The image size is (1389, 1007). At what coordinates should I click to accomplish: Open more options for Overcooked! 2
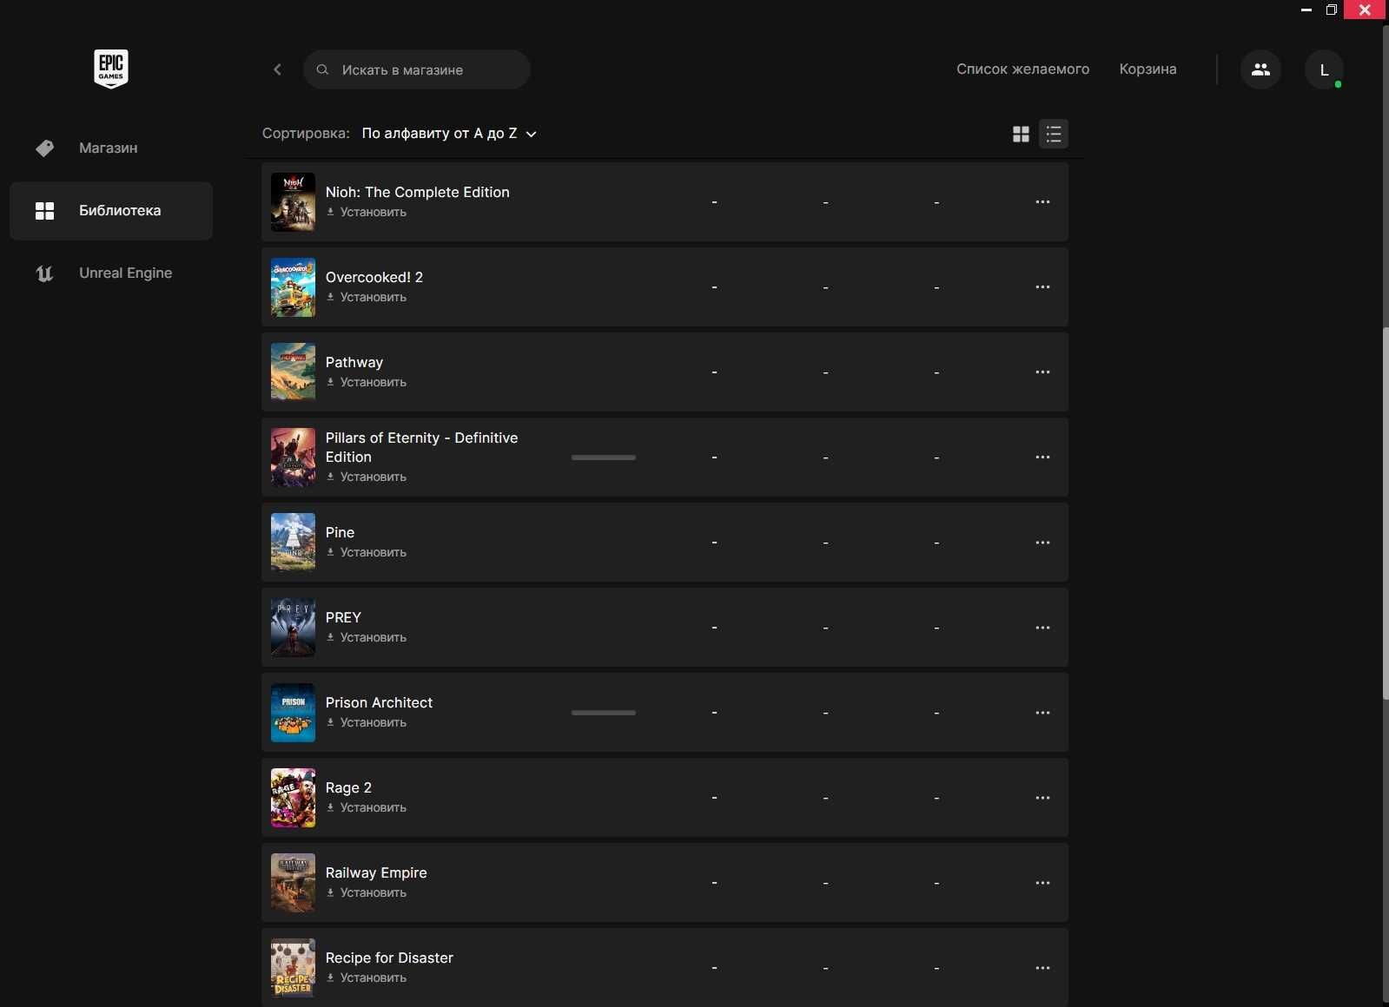[x=1042, y=287]
